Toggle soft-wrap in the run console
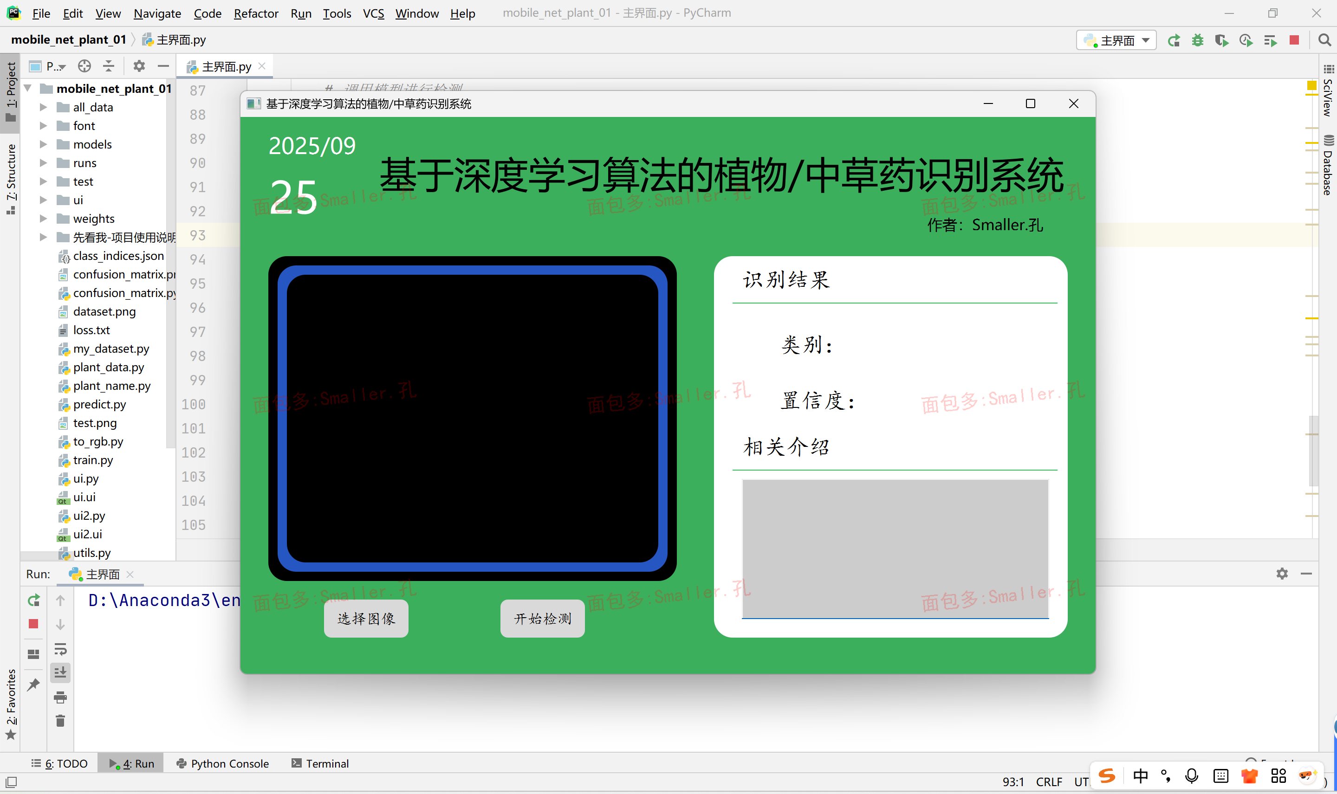 pos(60,648)
